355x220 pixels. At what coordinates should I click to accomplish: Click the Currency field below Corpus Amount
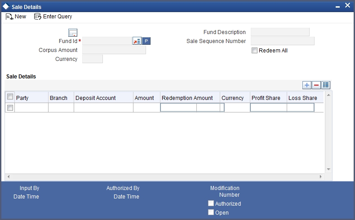point(93,59)
